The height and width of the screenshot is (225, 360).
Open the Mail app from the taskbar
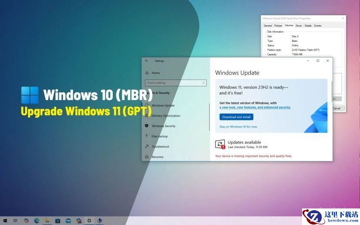point(68,221)
